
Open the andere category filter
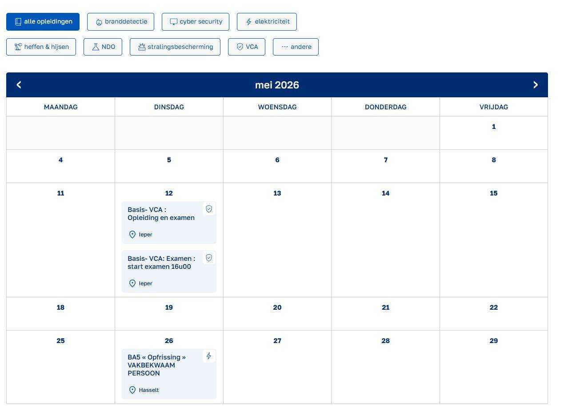coord(296,47)
